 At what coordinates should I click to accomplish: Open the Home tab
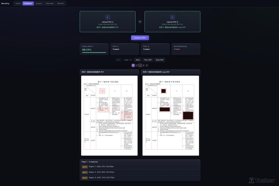18,3
